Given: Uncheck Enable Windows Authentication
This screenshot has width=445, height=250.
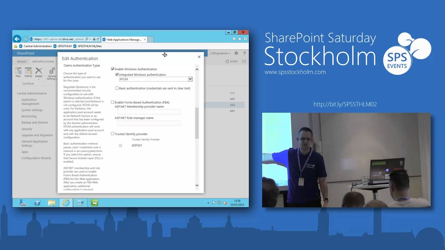Looking at the screenshot, I should click(112, 69).
